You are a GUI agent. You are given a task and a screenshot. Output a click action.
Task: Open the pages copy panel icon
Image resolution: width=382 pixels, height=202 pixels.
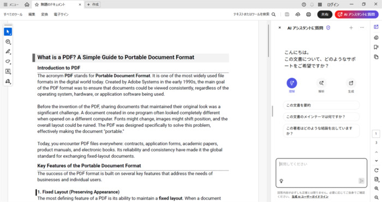point(376,57)
